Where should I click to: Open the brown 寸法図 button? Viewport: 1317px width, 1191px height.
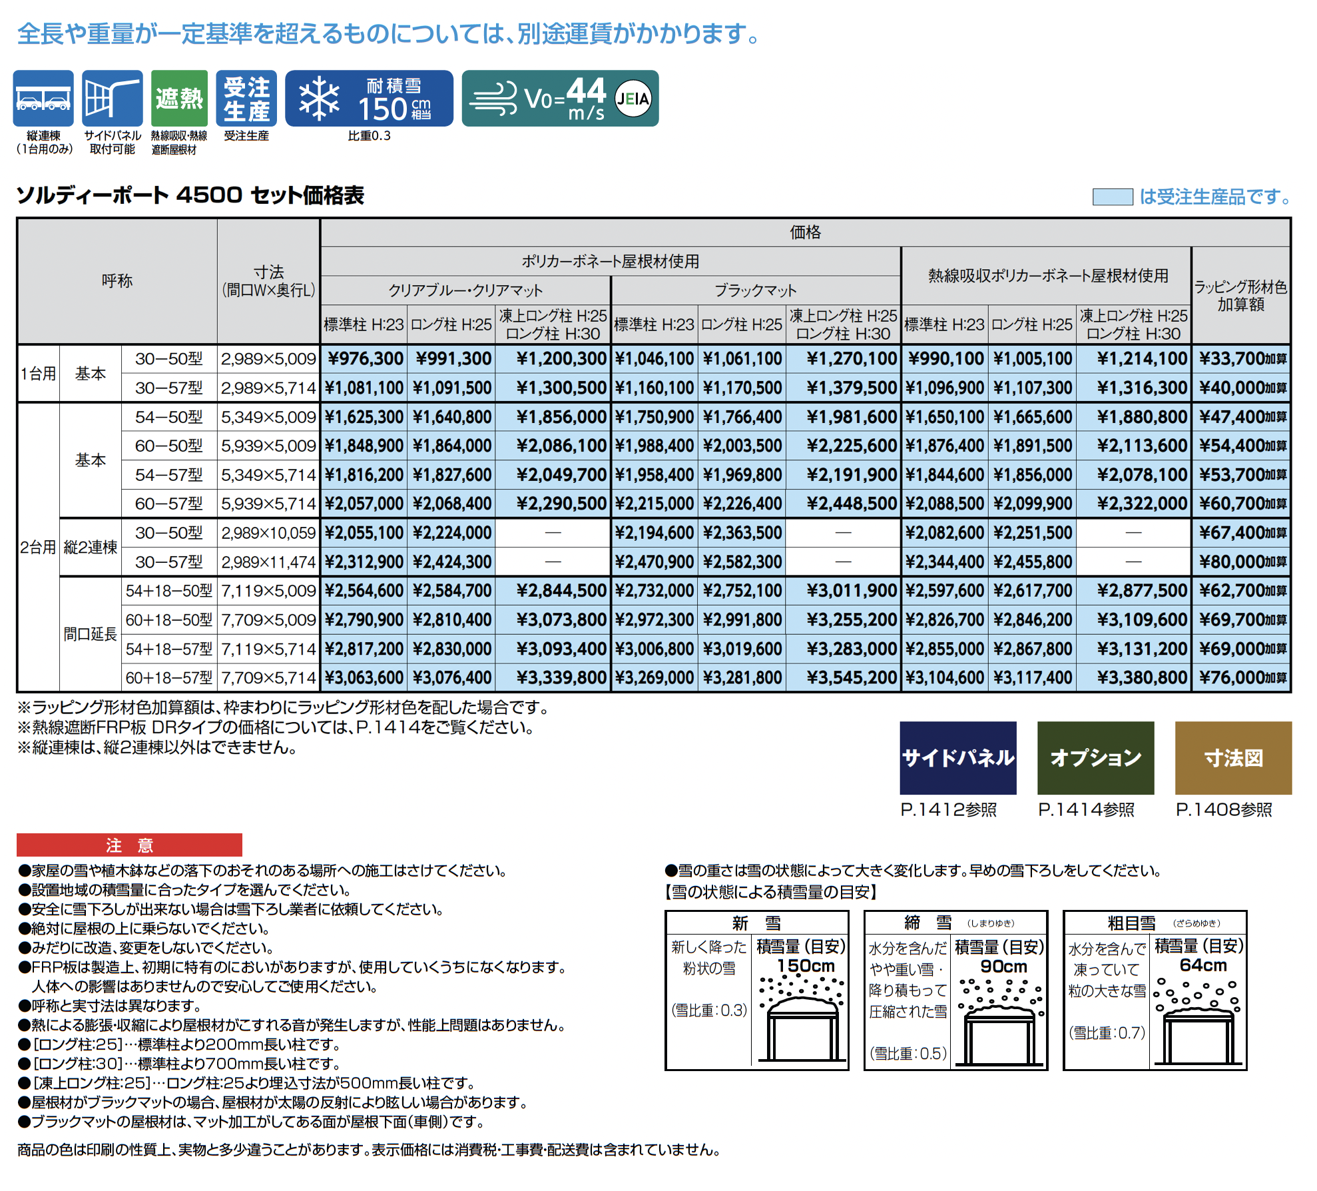(1233, 758)
